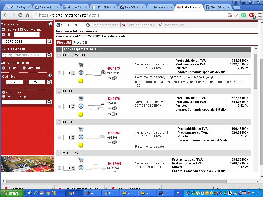
Task: Click yellow availability indicator for Eberspächer
Action: pos(81,81)
